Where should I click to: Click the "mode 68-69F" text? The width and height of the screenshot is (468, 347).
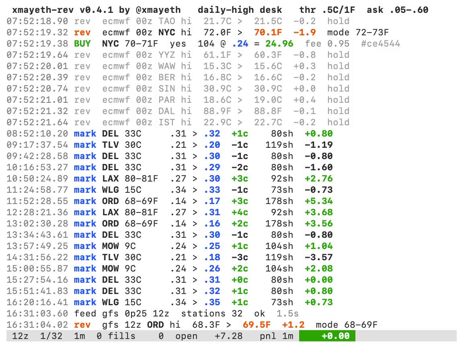point(347,325)
